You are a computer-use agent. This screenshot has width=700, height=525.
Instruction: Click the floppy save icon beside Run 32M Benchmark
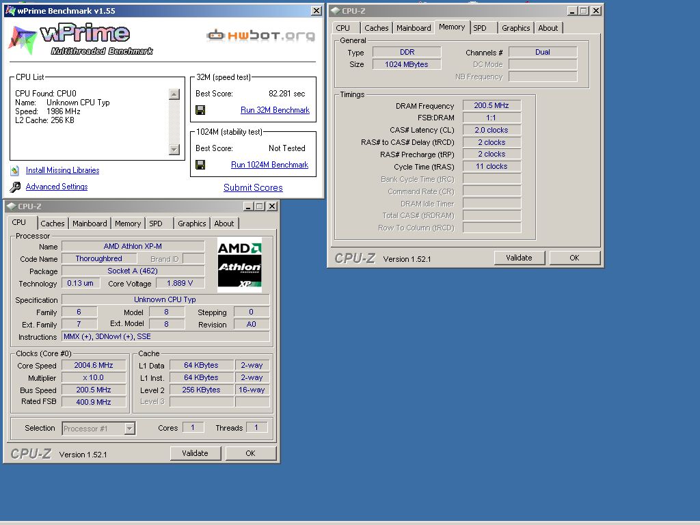click(200, 110)
